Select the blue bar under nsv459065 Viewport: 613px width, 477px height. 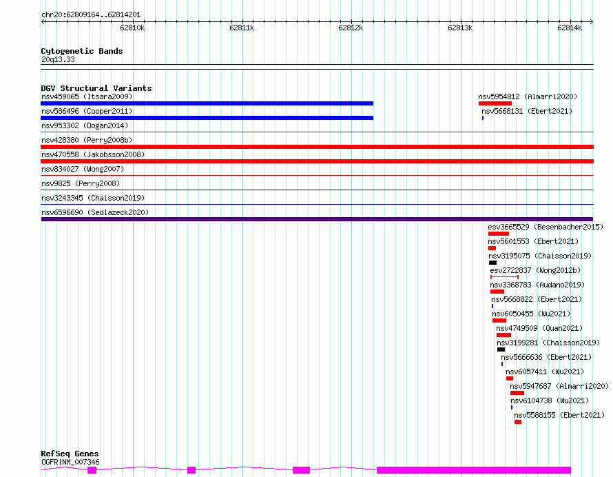207,103
